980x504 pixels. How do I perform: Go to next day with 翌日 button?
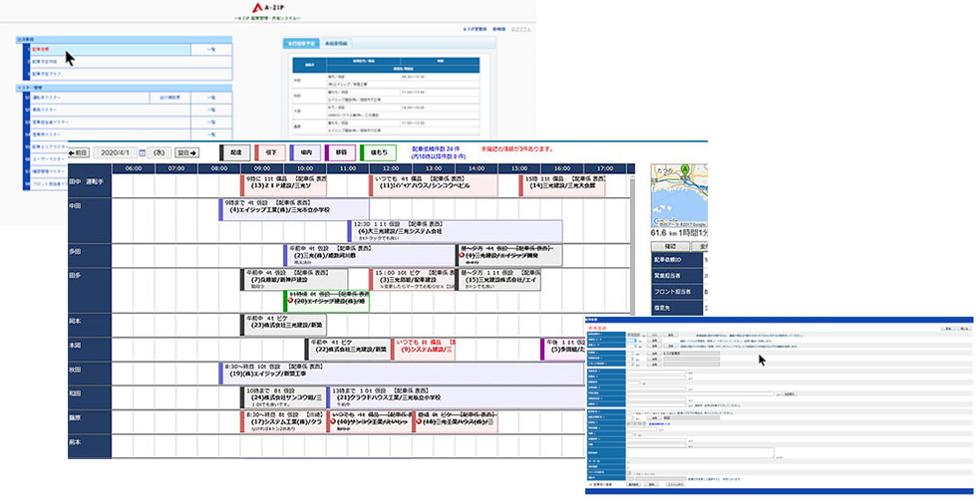pos(185,152)
